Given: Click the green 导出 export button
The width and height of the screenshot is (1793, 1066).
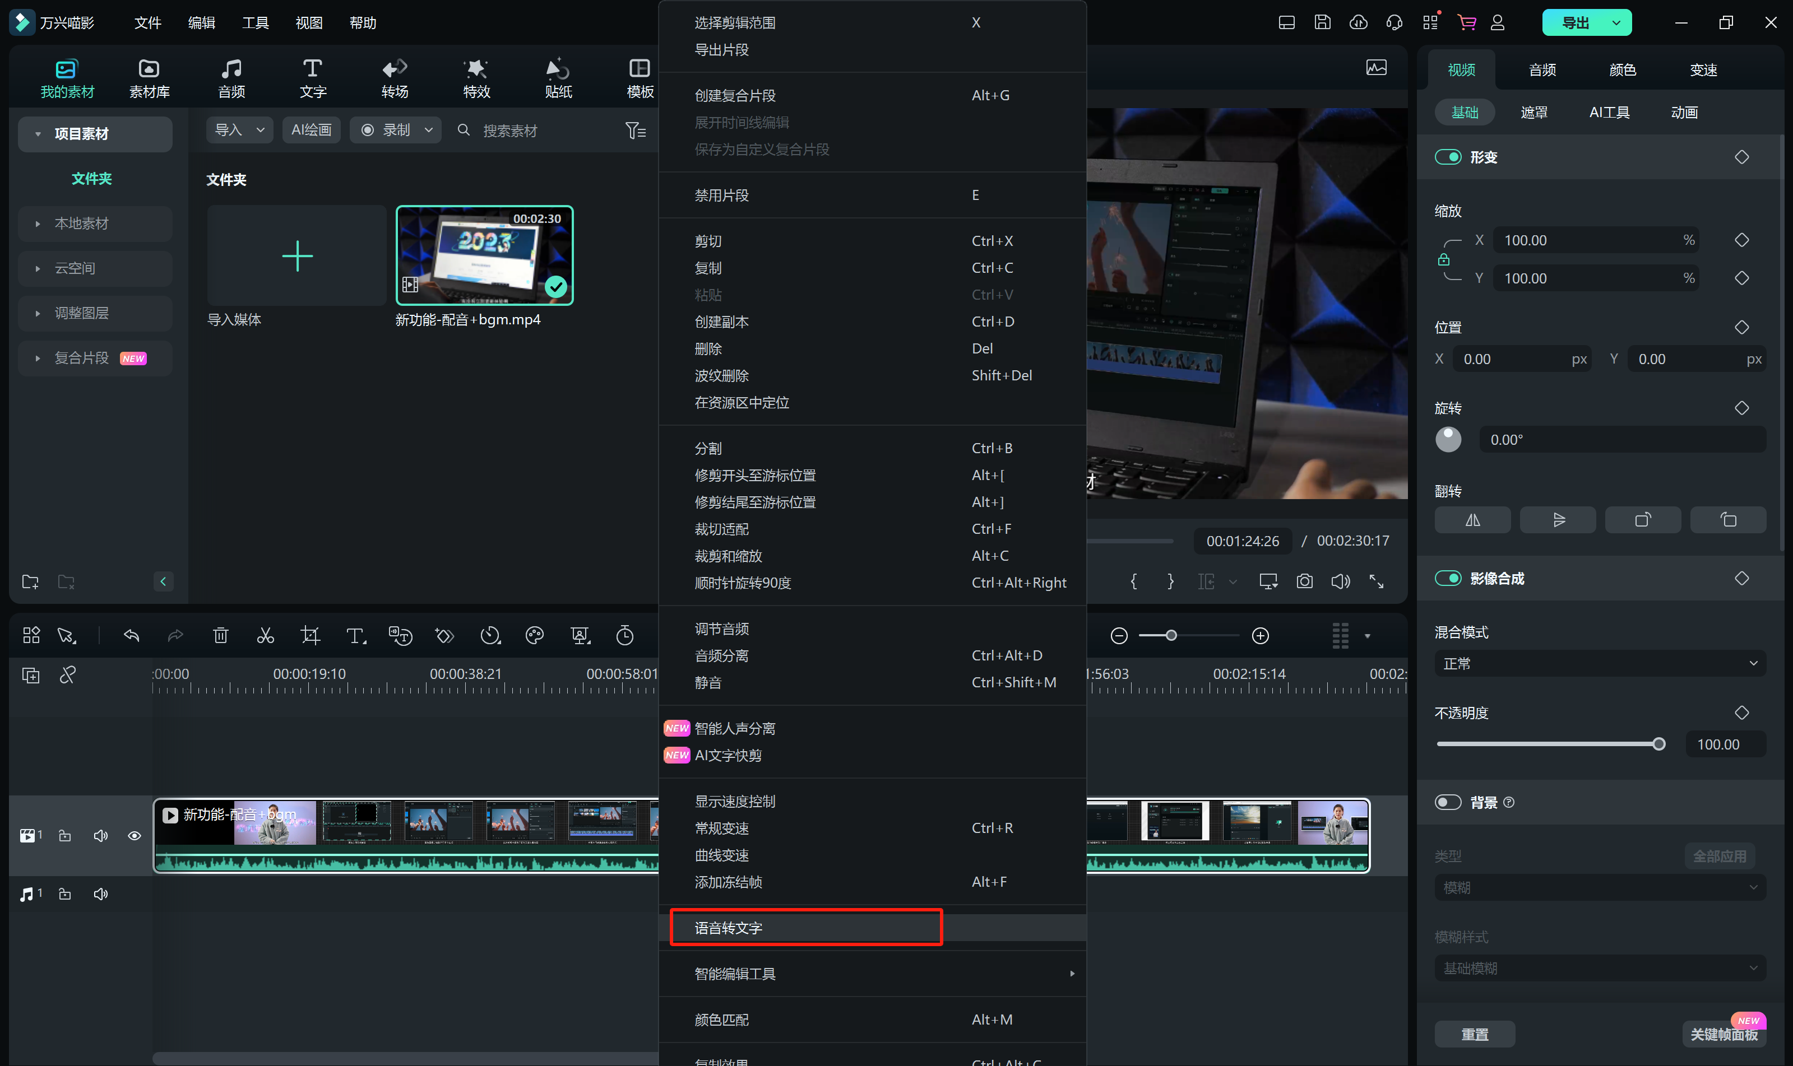Looking at the screenshot, I should (x=1576, y=22).
